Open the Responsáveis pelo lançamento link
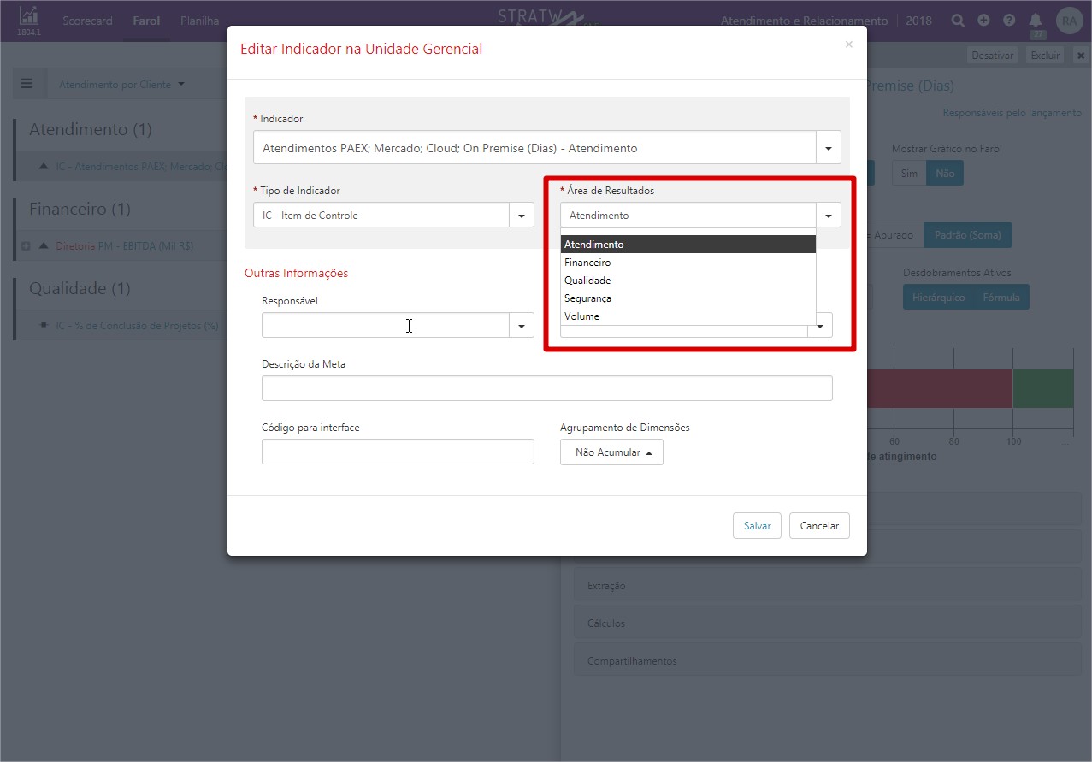This screenshot has height=762, width=1092. point(1012,113)
